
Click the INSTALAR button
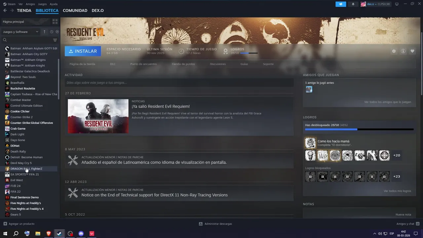coord(83,51)
